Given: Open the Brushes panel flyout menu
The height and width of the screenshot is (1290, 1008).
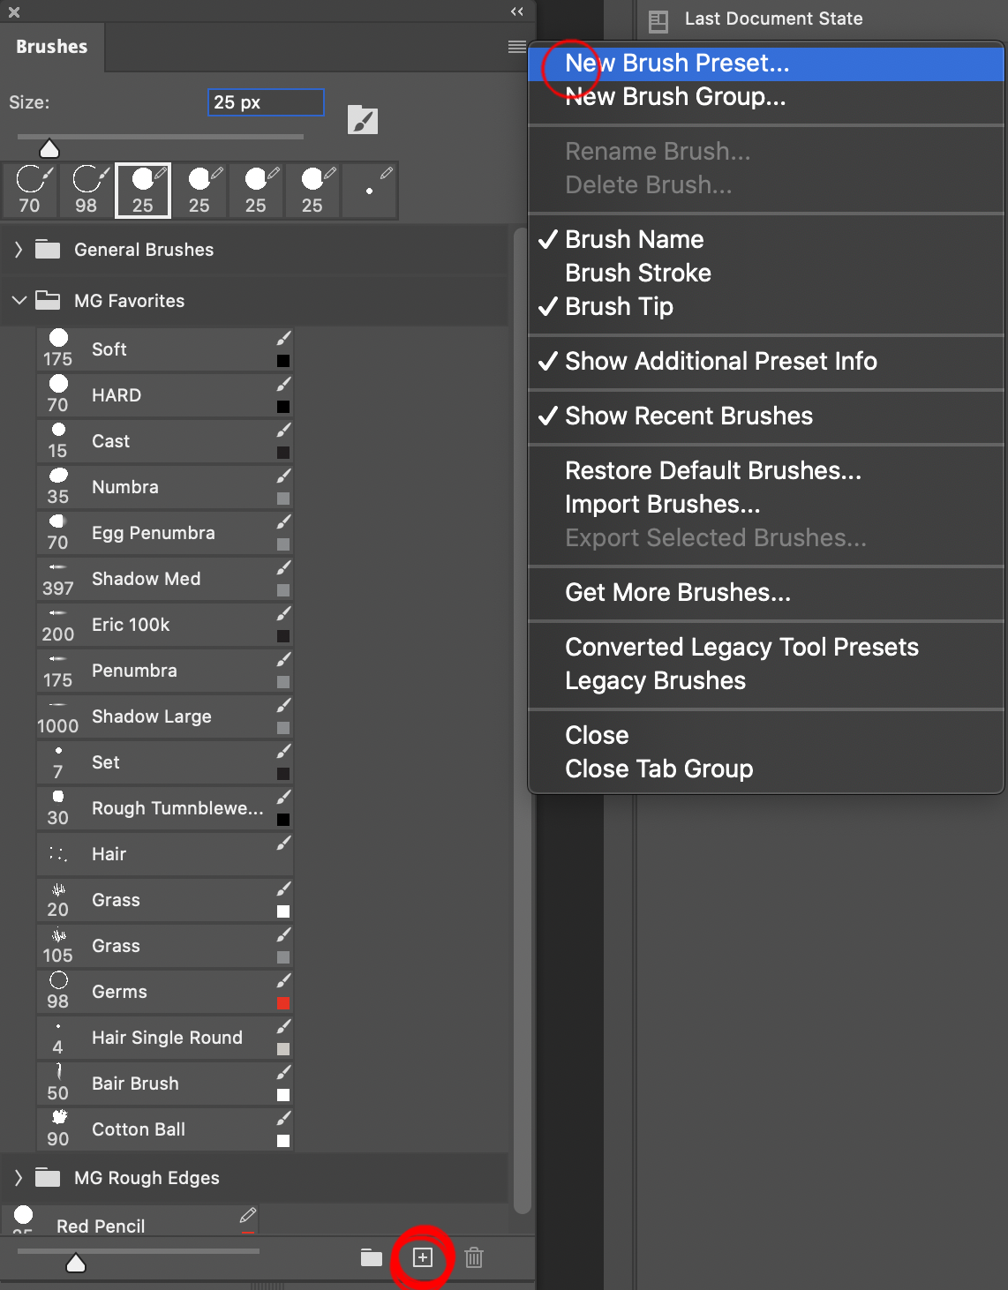Looking at the screenshot, I should (516, 47).
